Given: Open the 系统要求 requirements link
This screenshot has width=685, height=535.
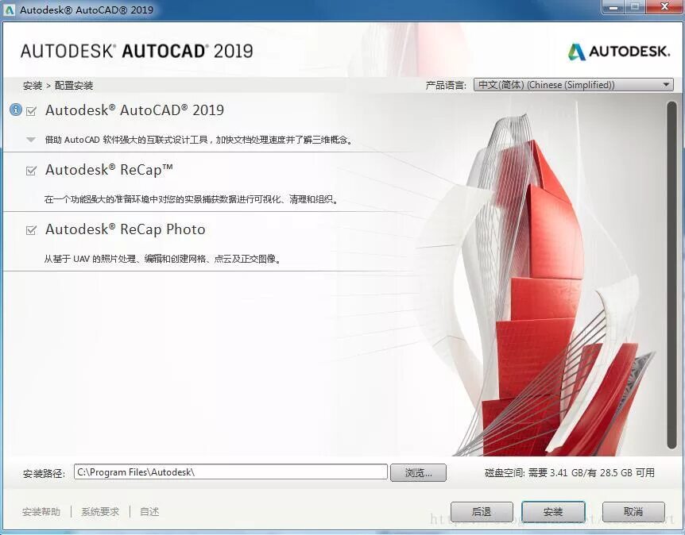Looking at the screenshot, I should click(100, 511).
